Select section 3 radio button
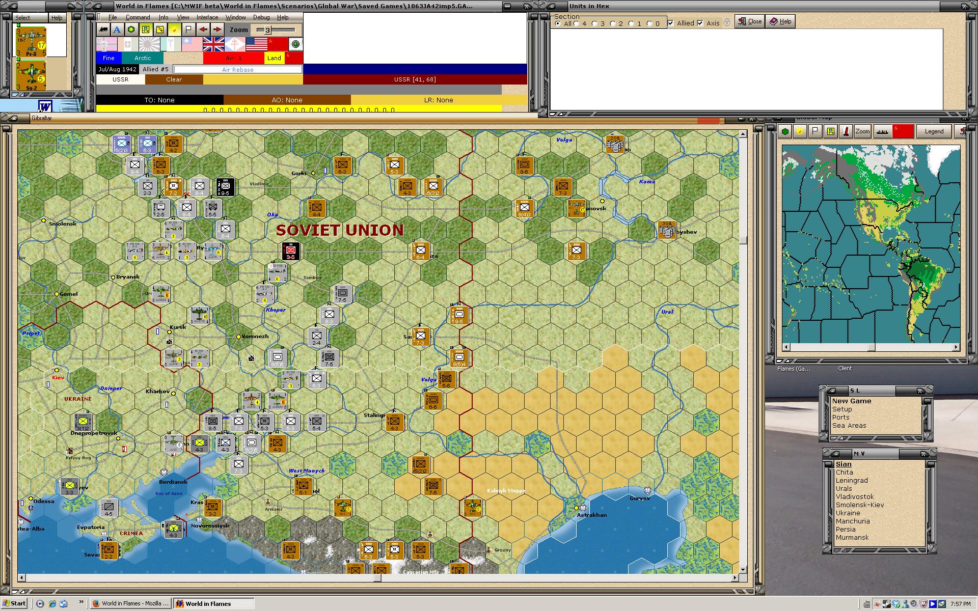 [594, 23]
